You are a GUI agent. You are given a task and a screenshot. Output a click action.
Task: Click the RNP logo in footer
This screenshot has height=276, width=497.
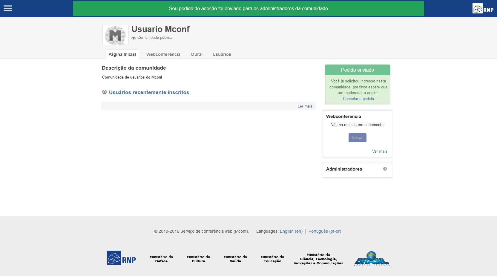pyautogui.click(x=121, y=258)
